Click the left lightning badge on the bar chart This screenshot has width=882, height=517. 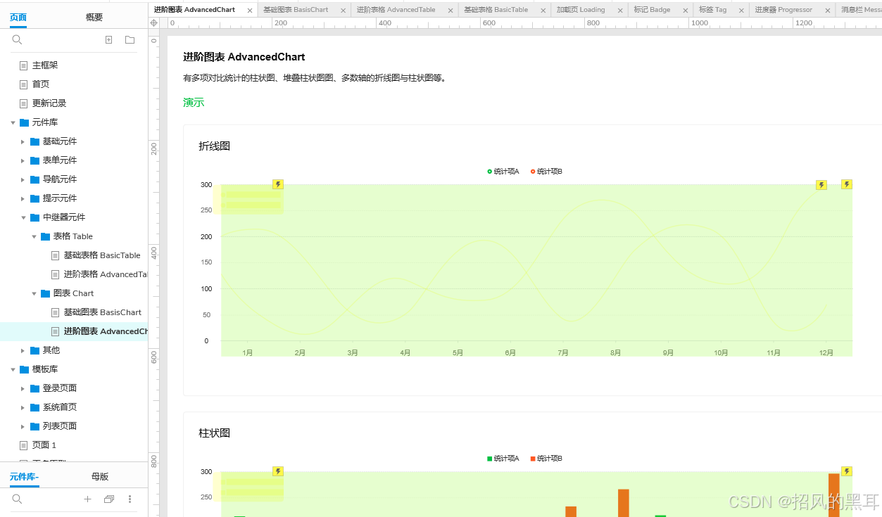pyautogui.click(x=278, y=471)
